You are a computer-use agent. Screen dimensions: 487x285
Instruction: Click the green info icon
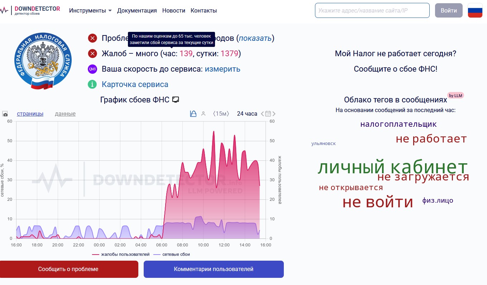[x=92, y=84]
